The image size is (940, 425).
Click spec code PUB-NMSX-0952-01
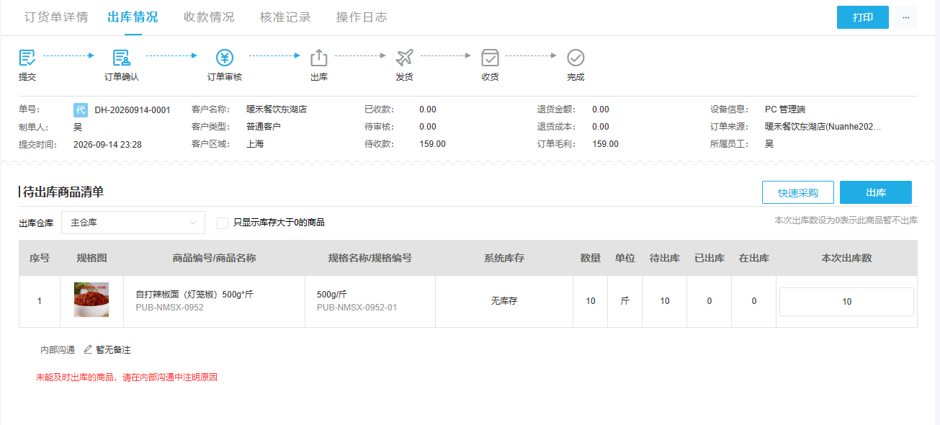[x=357, y=308]
